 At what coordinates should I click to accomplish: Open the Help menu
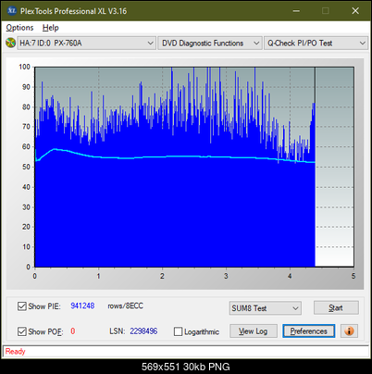(x=51, y=28)
